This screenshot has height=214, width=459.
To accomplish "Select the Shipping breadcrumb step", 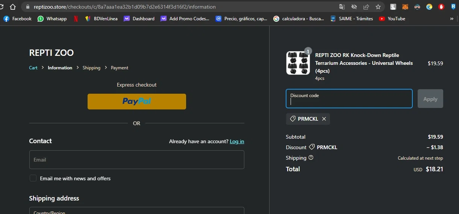I will (x=91, y=68).
